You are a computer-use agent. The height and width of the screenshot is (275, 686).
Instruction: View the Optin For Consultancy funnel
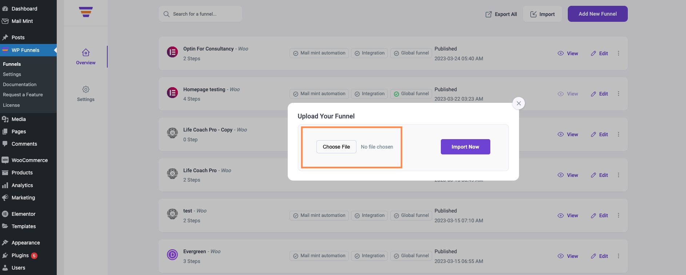pyautogui.click(x=568, y=53)
